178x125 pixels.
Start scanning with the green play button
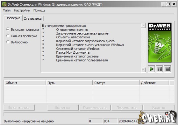coord(152,69)
